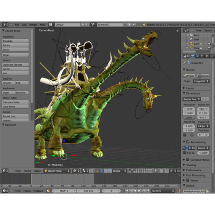Open the viewport shading selector icon
The width and height of the screenshot is (215, 215).
[x=76, y=171]
